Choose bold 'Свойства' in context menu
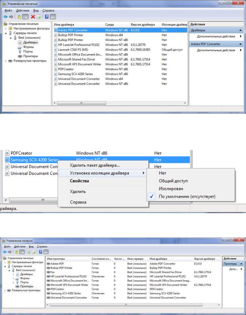The width and height of the screenshot is (246, 315). click(103, 181)
